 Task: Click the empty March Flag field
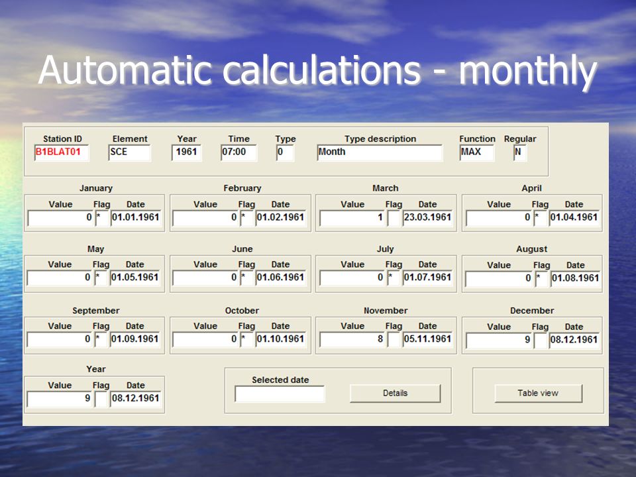click(394, 218)
